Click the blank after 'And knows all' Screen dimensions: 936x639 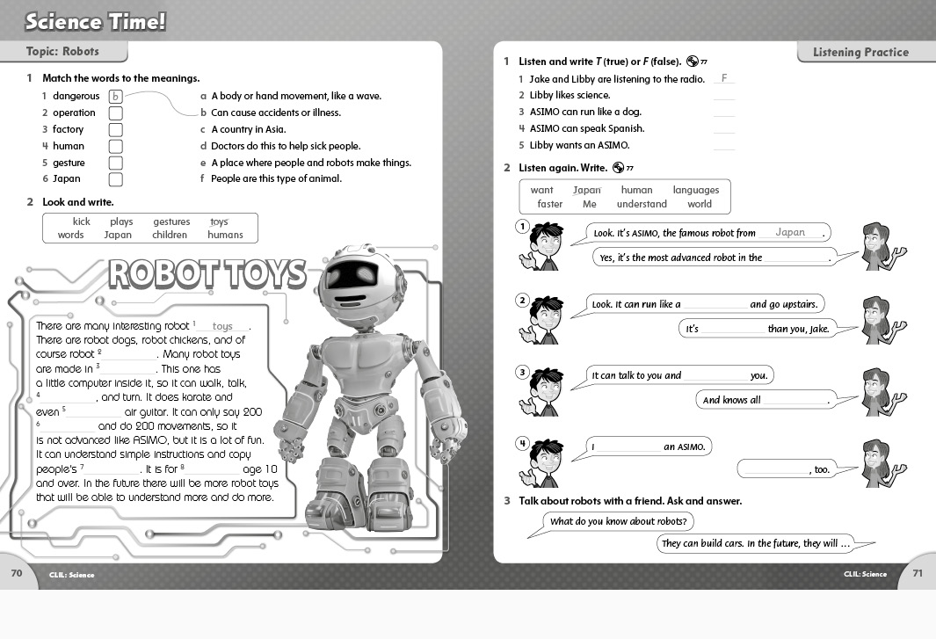795,400
